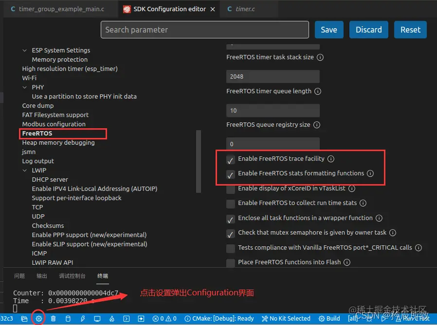Open the monitor icon in status bar
Viewport: 437px width, 325px height.
click(x=97, y=319)
